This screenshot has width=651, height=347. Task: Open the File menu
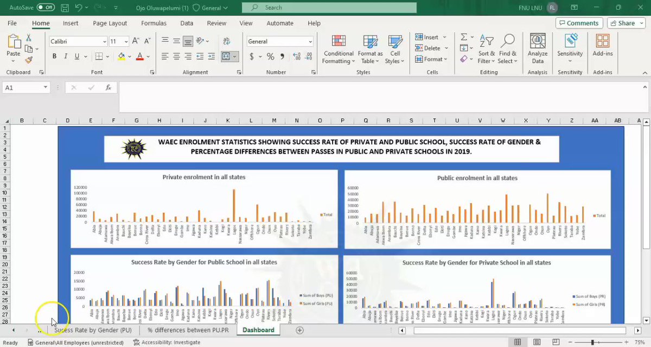pos(12,23)
